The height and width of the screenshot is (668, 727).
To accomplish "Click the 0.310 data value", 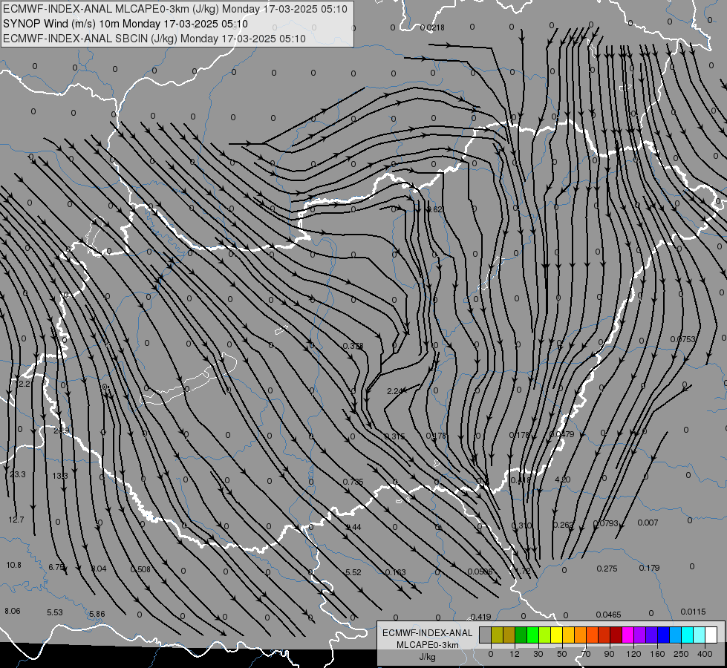I will (x=521, y=525).
